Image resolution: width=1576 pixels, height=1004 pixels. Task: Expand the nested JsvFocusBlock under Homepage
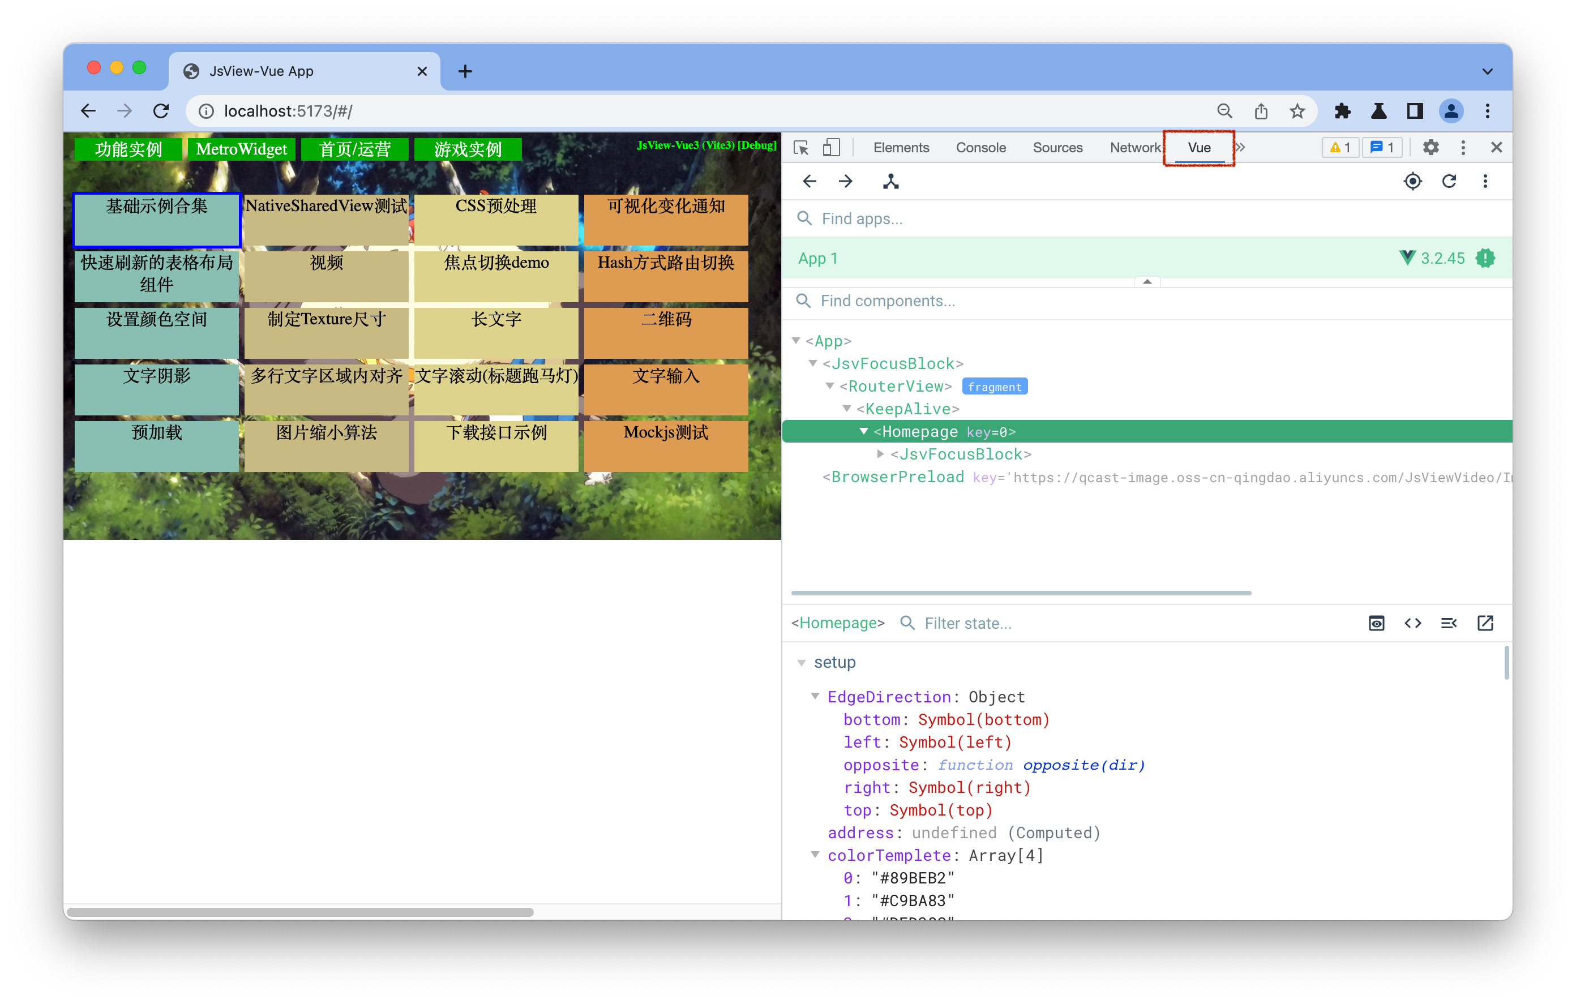pos(880,454)
